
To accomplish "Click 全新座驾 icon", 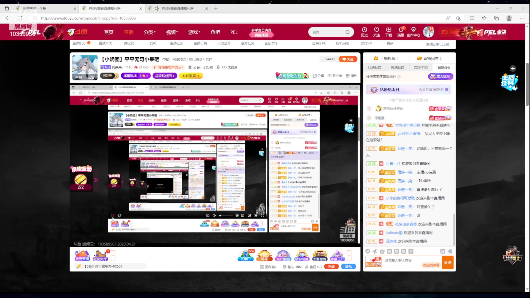I will (320, 256).
